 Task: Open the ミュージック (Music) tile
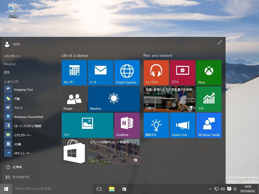tap(156, 73)
